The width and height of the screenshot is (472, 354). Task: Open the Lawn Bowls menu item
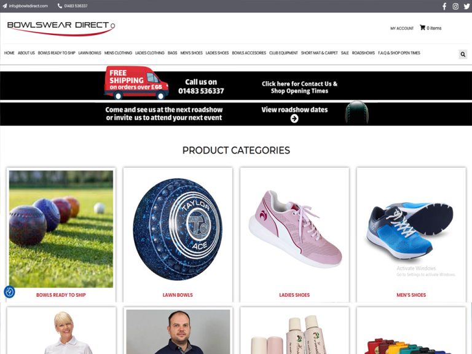90,53
